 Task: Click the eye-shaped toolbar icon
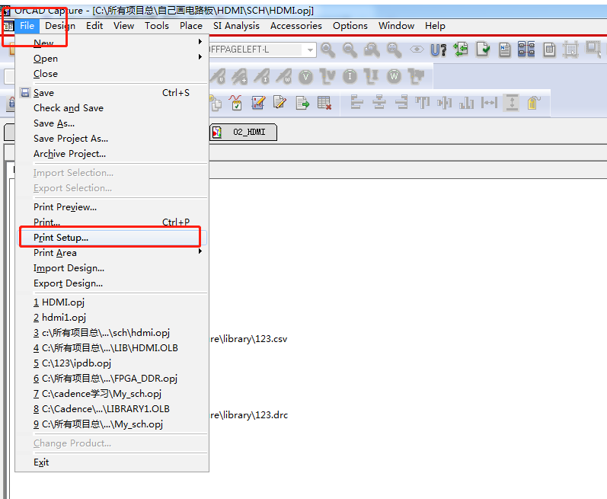point(417,50)
